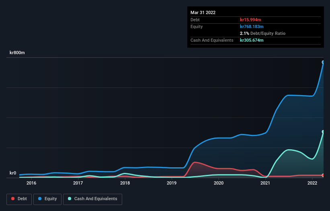Click the Mar 31 2022 tooltip date
This screenshot has height=211, width=330.
(x=203, y=12)
